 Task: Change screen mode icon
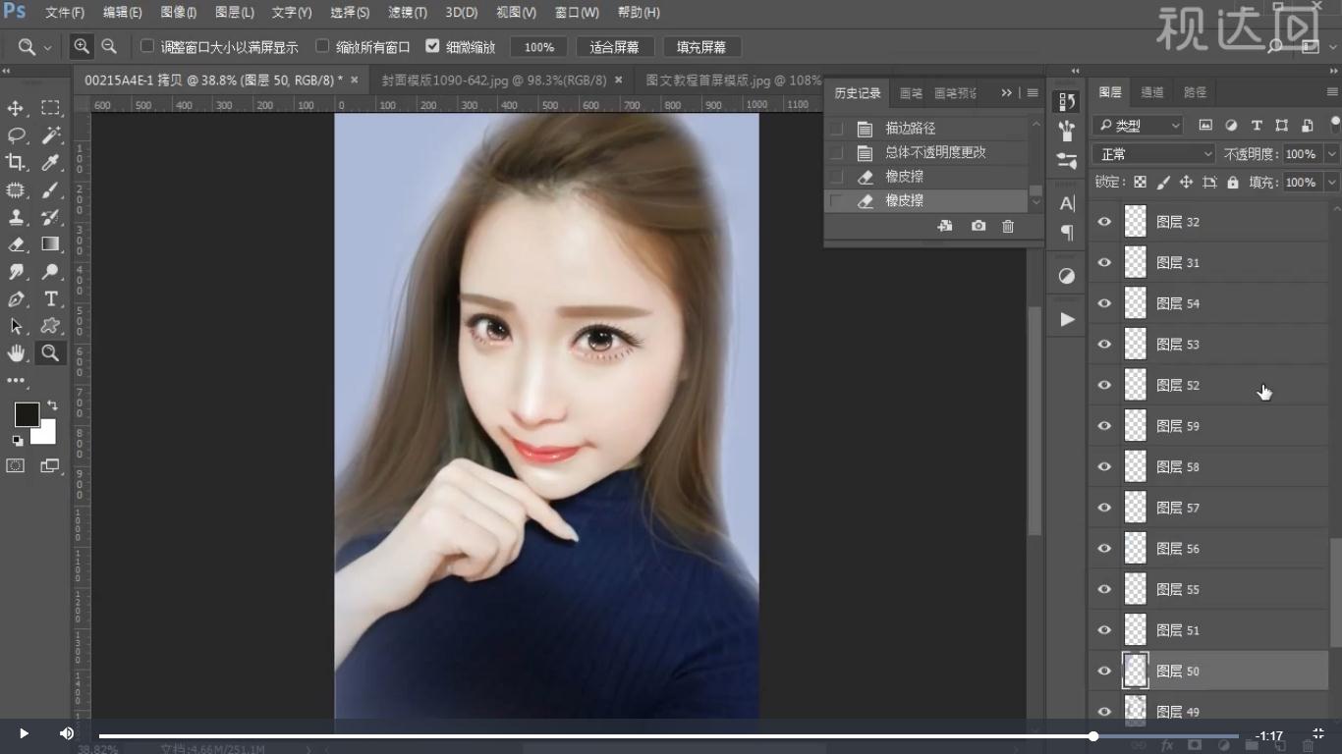coord(50,466)
